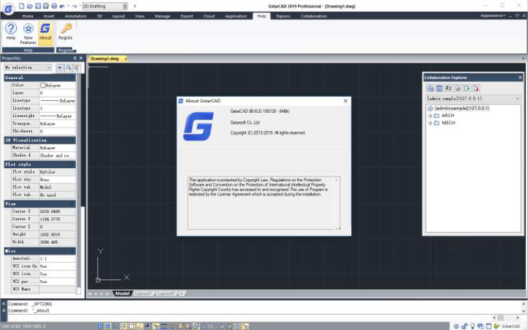Open the No selection dropdown in Properties
The image size is (528, 330).
[27, 67]
